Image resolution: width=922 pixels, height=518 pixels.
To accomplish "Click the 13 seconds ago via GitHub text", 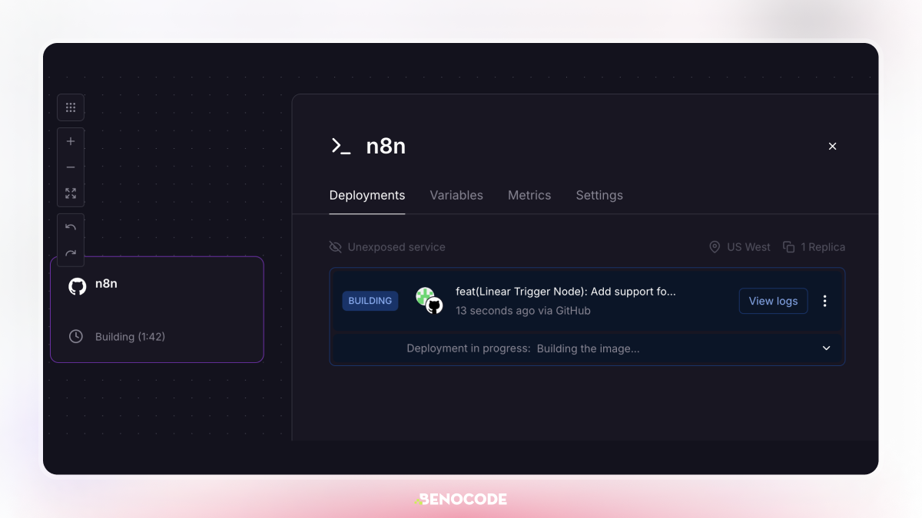I will click(523, 311).
